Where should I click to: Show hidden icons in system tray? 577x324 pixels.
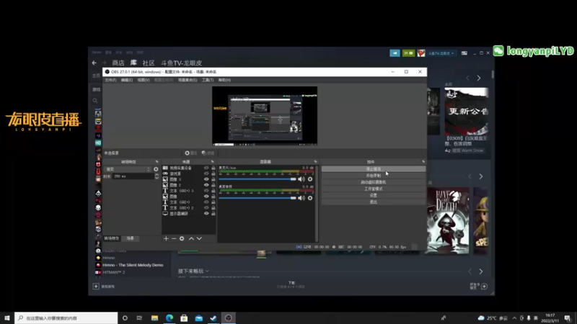pyautogui.click(x=514, y=318)
